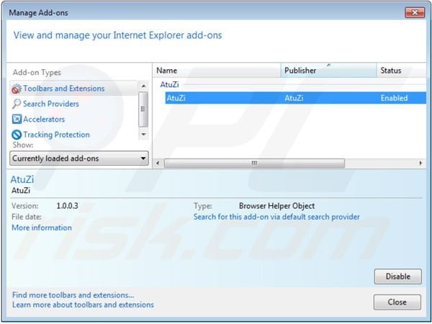Open Find more toolbars and extensions link
Image resolution: width=432 pixels, height=324 pixels.
(73, 295)
